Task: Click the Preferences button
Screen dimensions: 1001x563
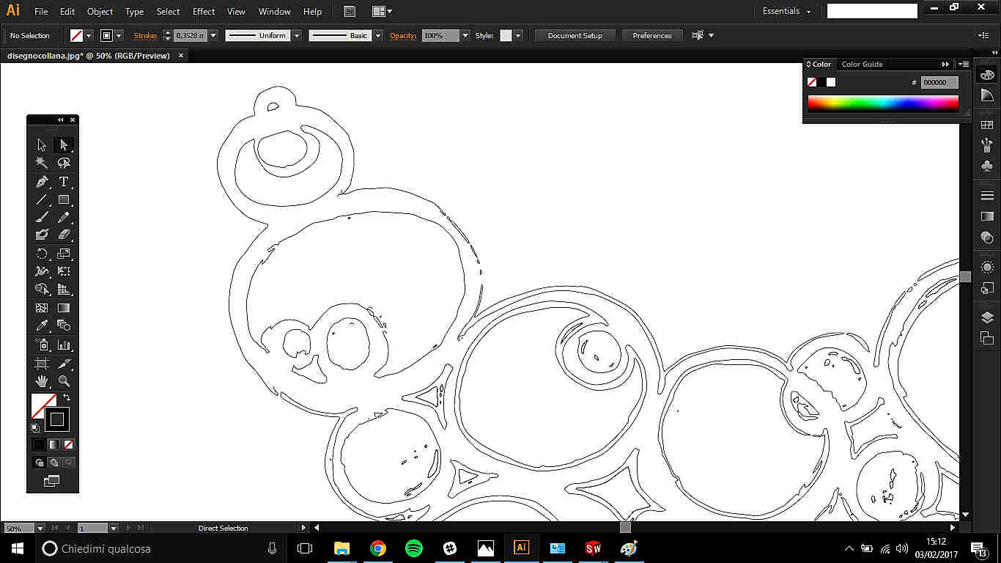Action: pos(652,35)
